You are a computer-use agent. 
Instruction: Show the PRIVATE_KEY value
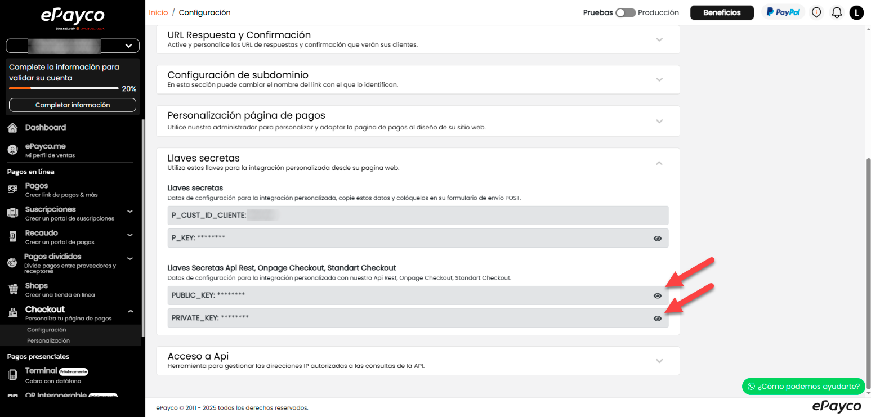(x=657, y=318)
